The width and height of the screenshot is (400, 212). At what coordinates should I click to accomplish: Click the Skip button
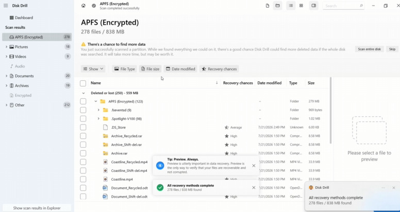[392, 49]
